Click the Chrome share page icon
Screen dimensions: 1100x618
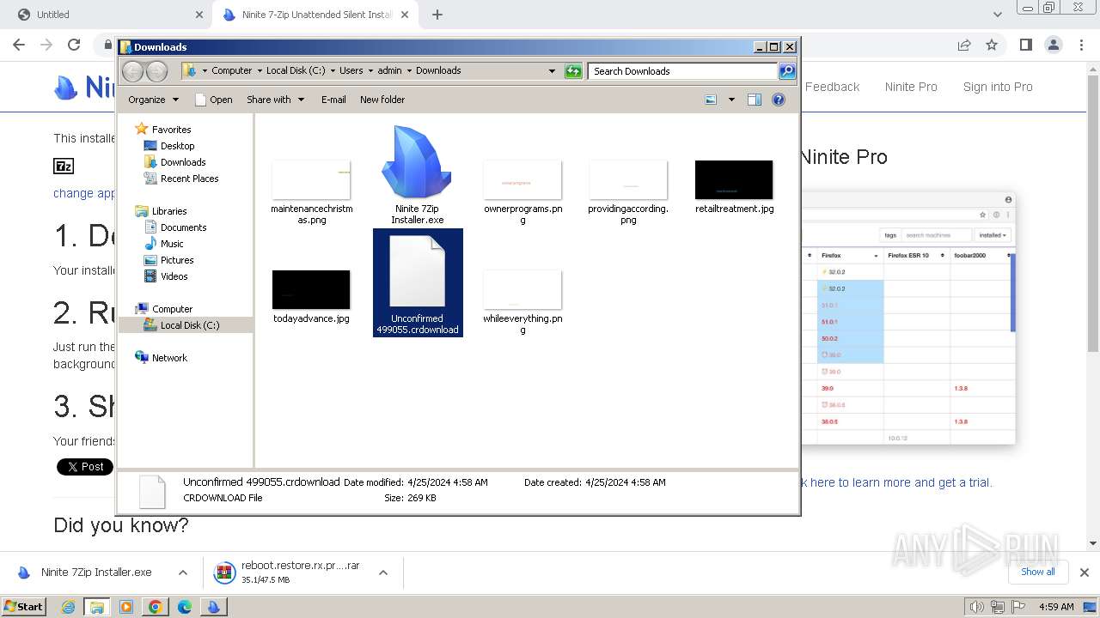(x=964, y=45)
